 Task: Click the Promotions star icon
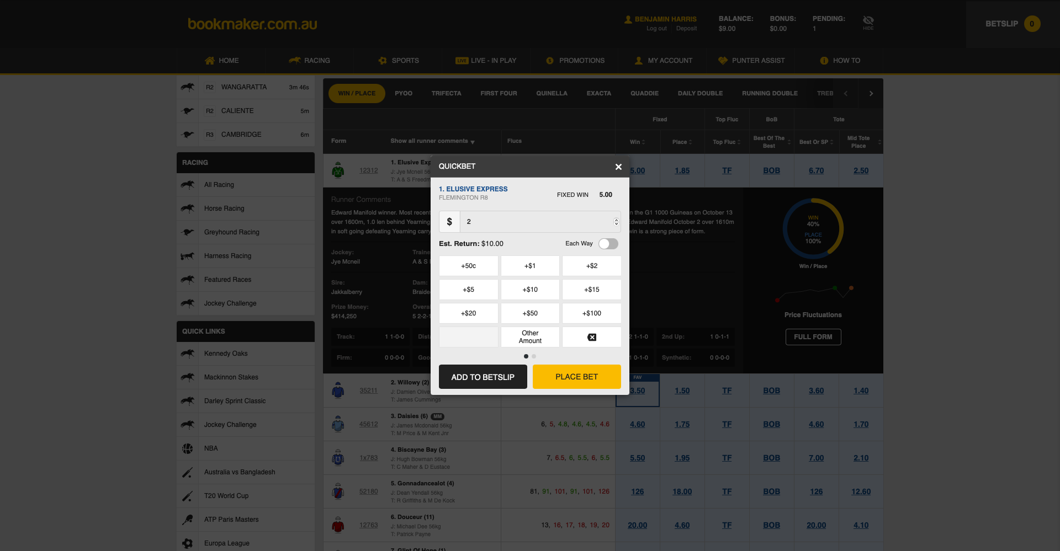tap(550, 61)
